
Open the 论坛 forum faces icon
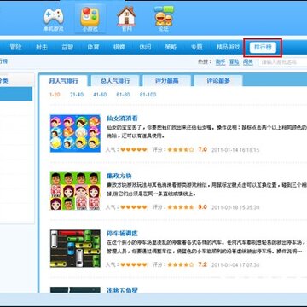coord(163,19)
